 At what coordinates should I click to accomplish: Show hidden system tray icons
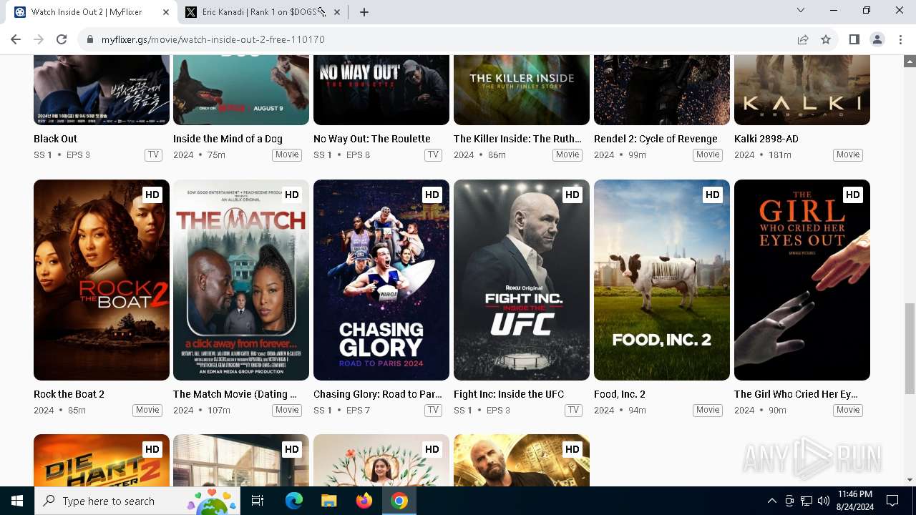click(771, 501)
